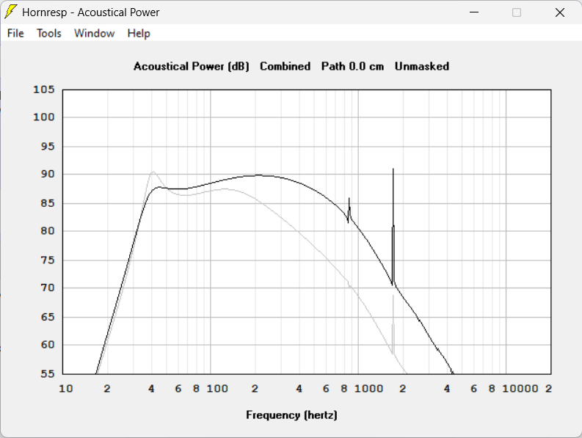
Task: Click the tall black spike peak near 1700 Hz
Action: (x=393, y=169)
